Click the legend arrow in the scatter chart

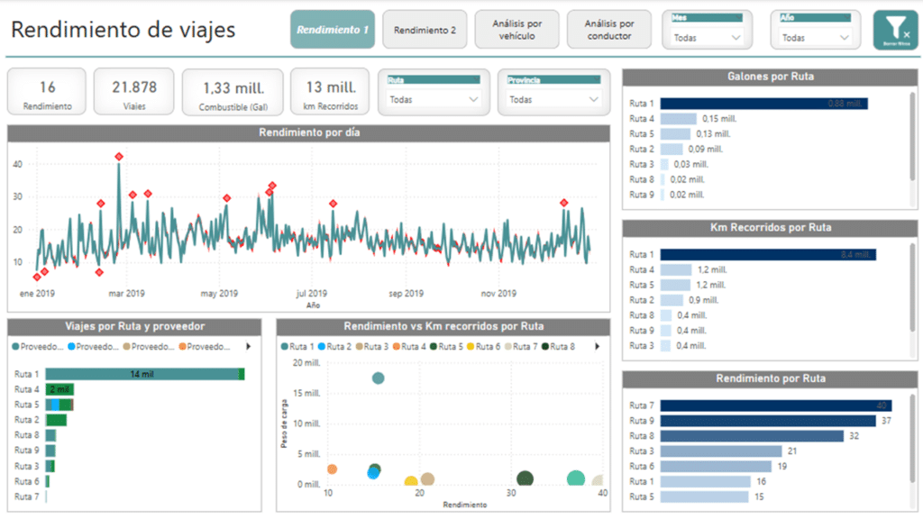coord(597,347)
